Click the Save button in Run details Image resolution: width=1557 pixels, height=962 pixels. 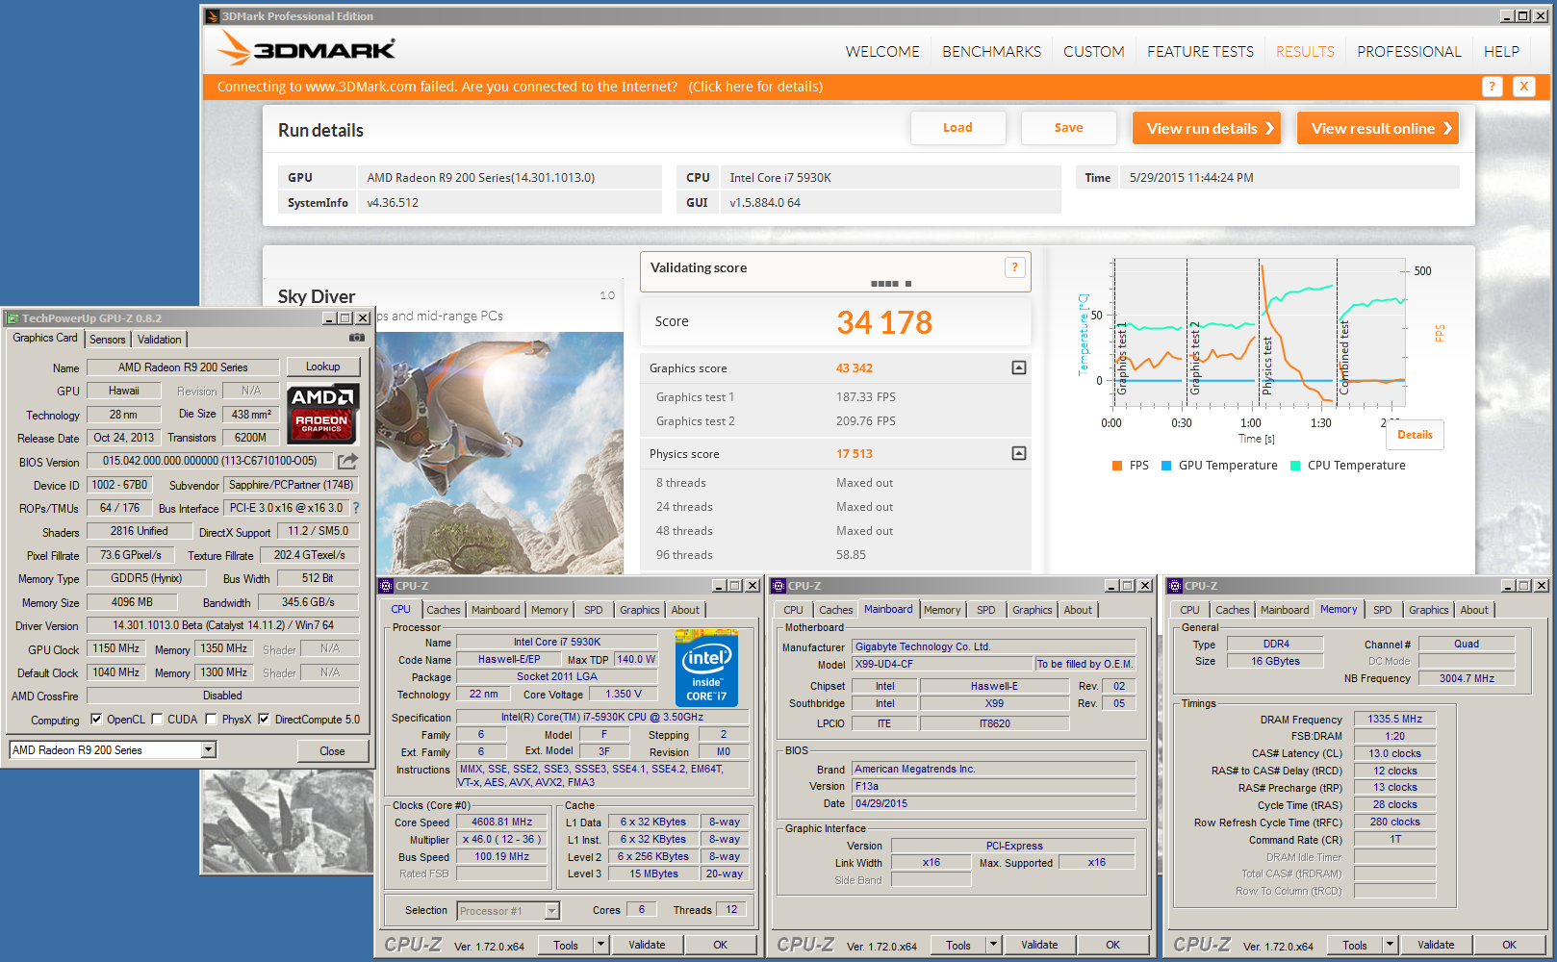(1068, 128)
